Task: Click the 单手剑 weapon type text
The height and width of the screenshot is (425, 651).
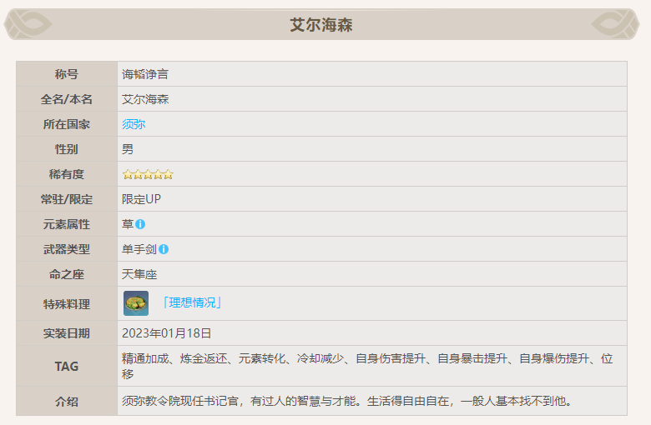Action: point(139,249)
